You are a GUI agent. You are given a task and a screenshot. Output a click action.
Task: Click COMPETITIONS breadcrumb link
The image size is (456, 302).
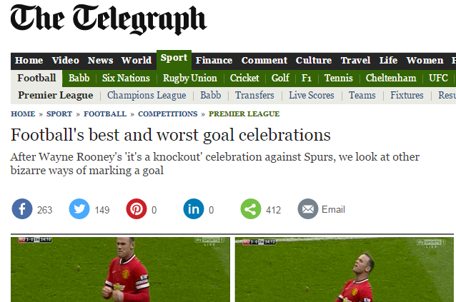click(x=168, y=114)
